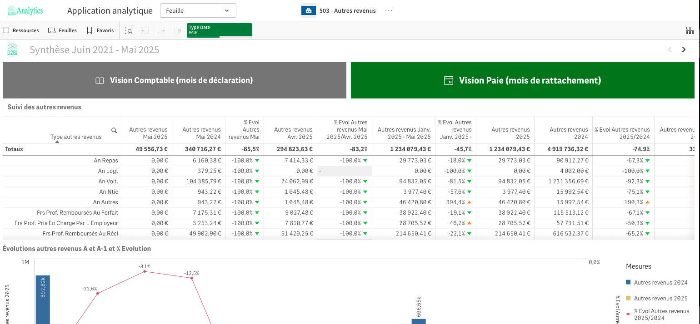
Task: Click the blue briefcase app icon
Action: tap(308, 10)
